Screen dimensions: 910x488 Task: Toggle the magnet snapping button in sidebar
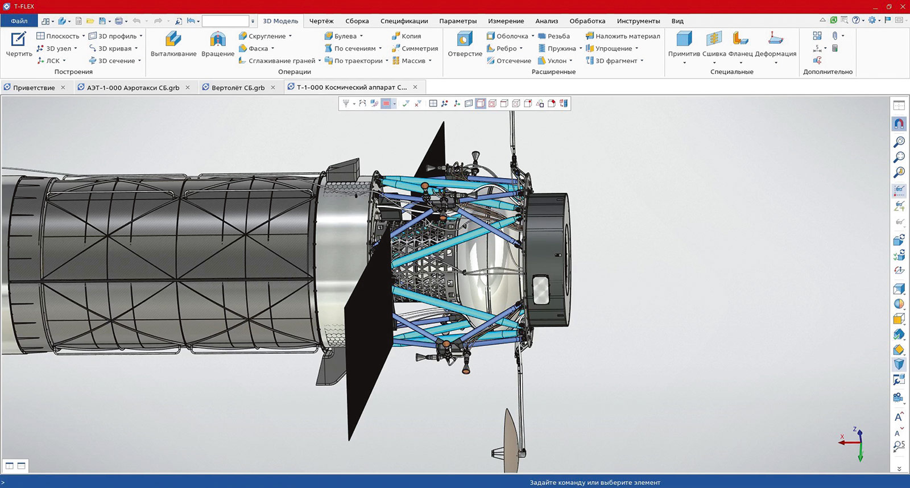[899, 123]
